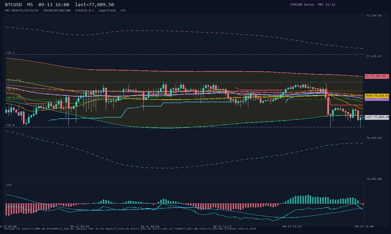Click the MEAN 77,226.41 price tag
This screenshot has height=234, width=391.
tap(377, 96)
